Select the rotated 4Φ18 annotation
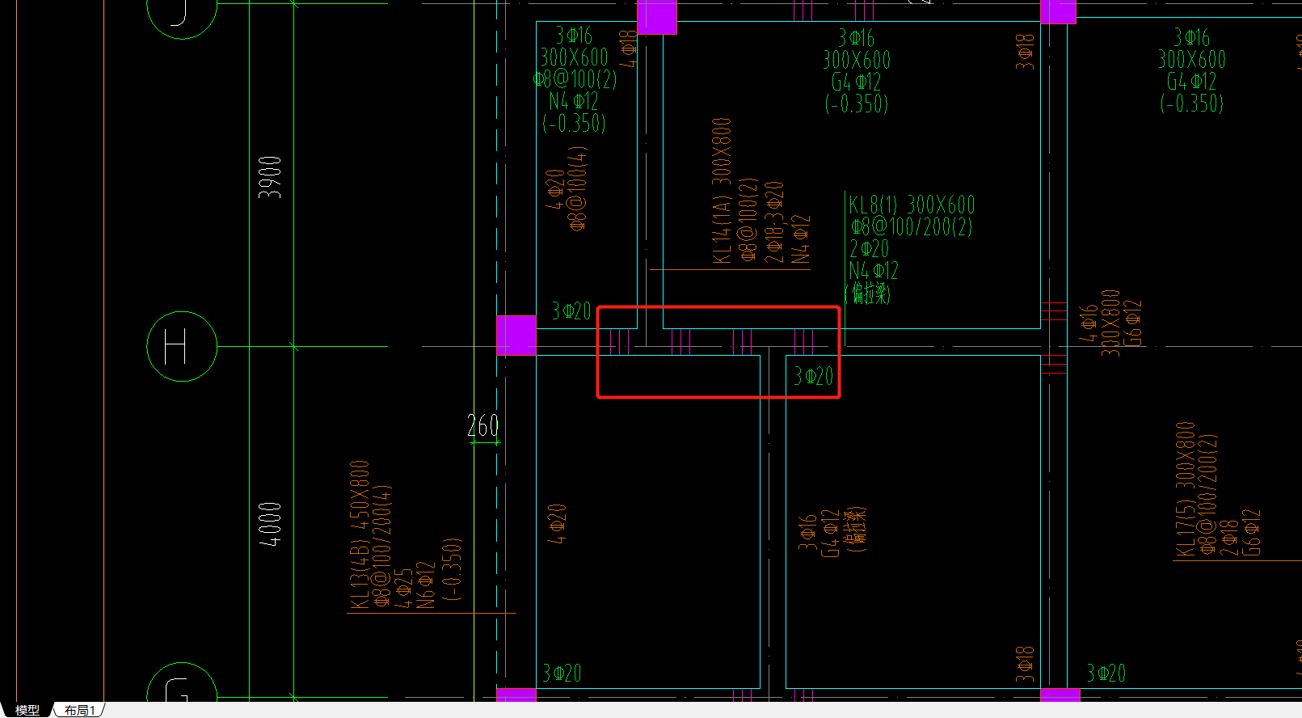This screenshot has width=1302, height=718. pos(628,48)
